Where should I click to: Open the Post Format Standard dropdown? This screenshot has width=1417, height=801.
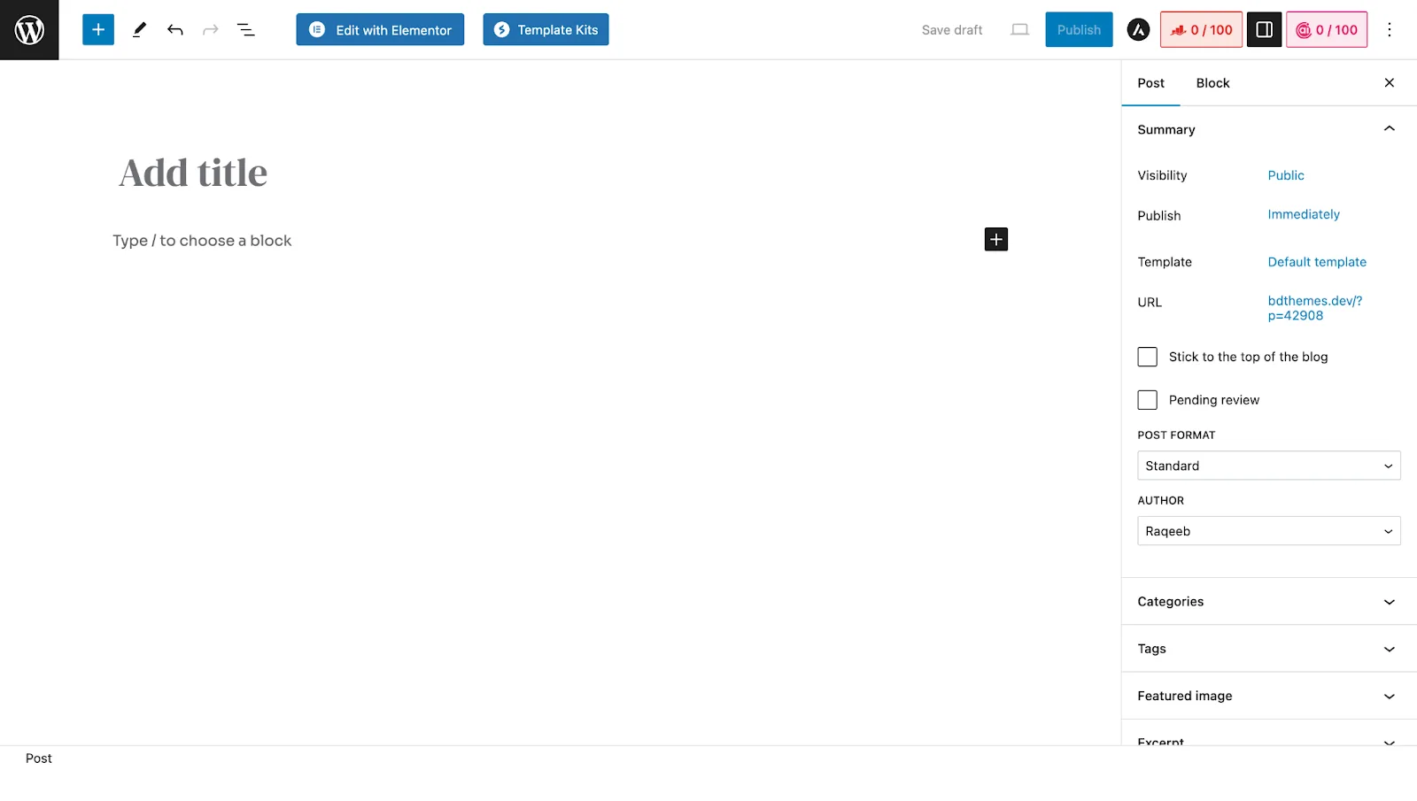[x=1269, y=466]
